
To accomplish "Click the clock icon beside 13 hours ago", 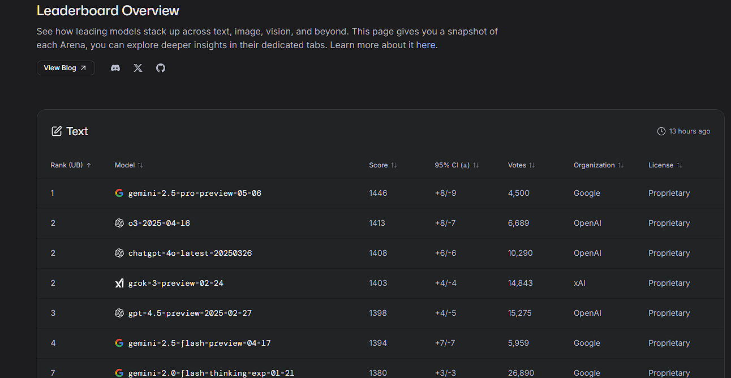I will click(661, 131).
